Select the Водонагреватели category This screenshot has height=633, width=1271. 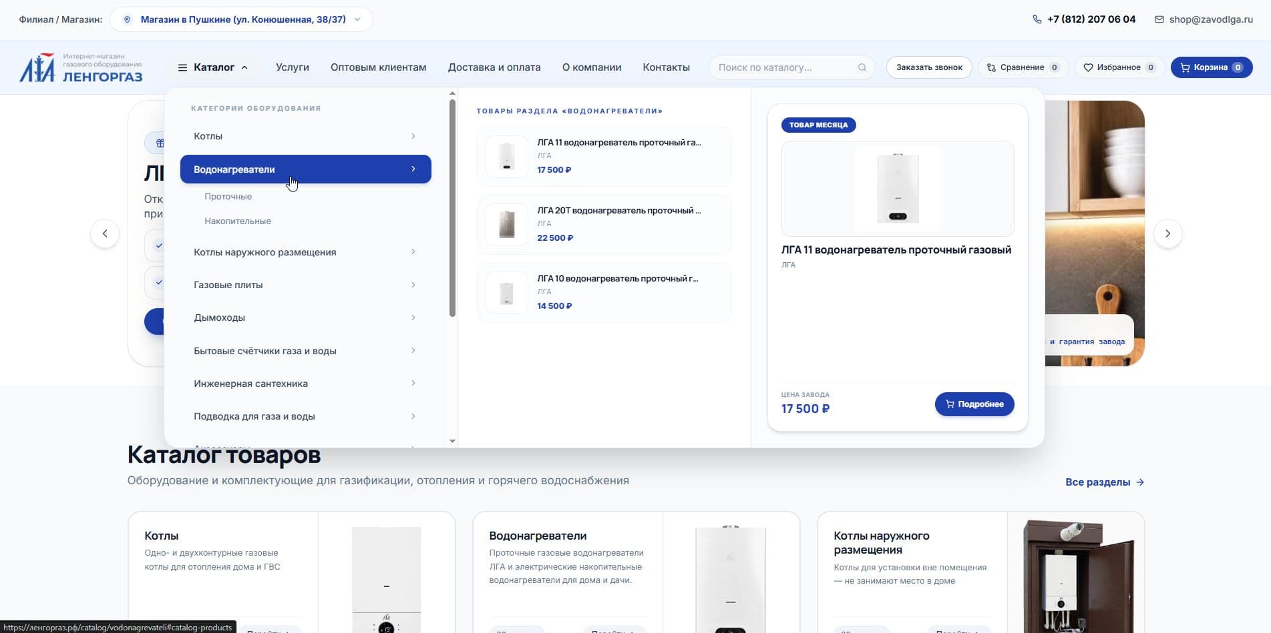[x=305, y=169]
